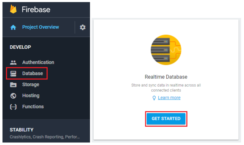Click the Storage folder image icon
This screenshot has height=145, width=244.
(13, 85)
